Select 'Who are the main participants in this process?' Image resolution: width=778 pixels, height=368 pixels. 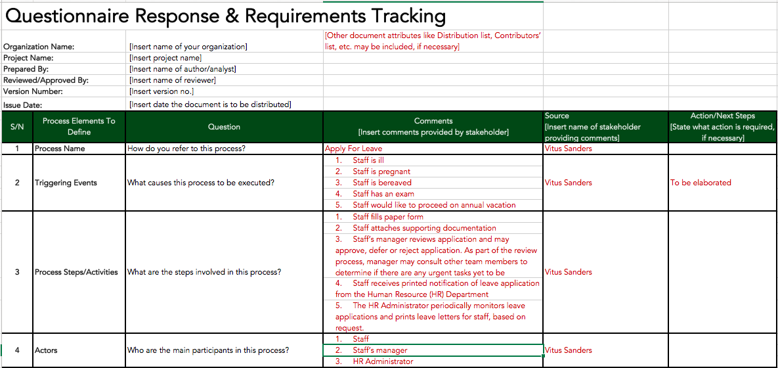click(225, 350)
